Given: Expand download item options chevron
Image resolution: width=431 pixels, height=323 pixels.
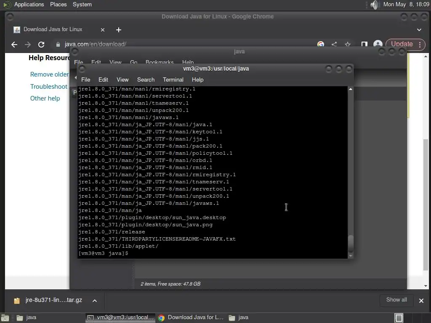Looking at the screenshot, I should [x=95, y=300].
